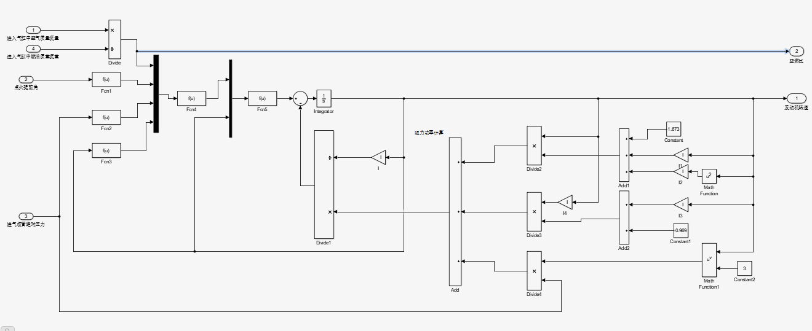
Task: Click the Integrator 1/s block
Action: click(324, 98)
